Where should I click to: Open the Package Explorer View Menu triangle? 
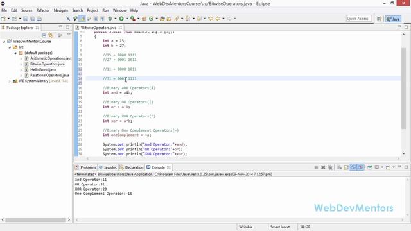point(69,35)
